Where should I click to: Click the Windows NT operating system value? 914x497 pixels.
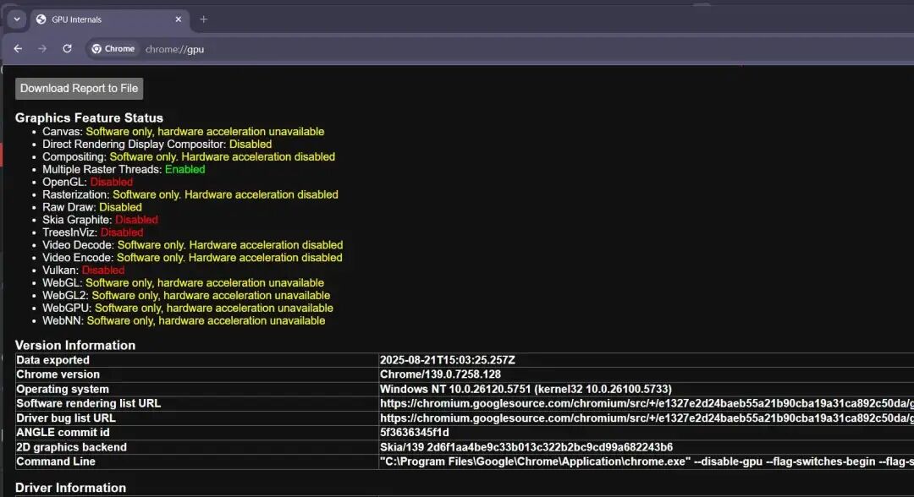(526, 390)
